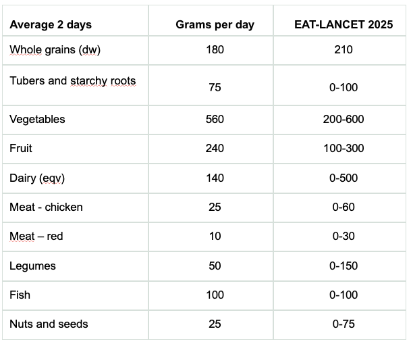Click the "Fruit" row label

coord(21,149)
